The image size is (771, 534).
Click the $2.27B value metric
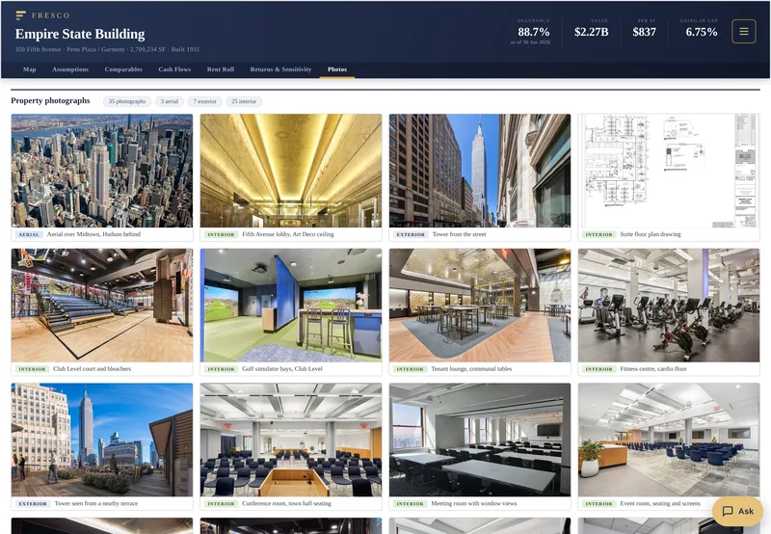click(591, 29)
